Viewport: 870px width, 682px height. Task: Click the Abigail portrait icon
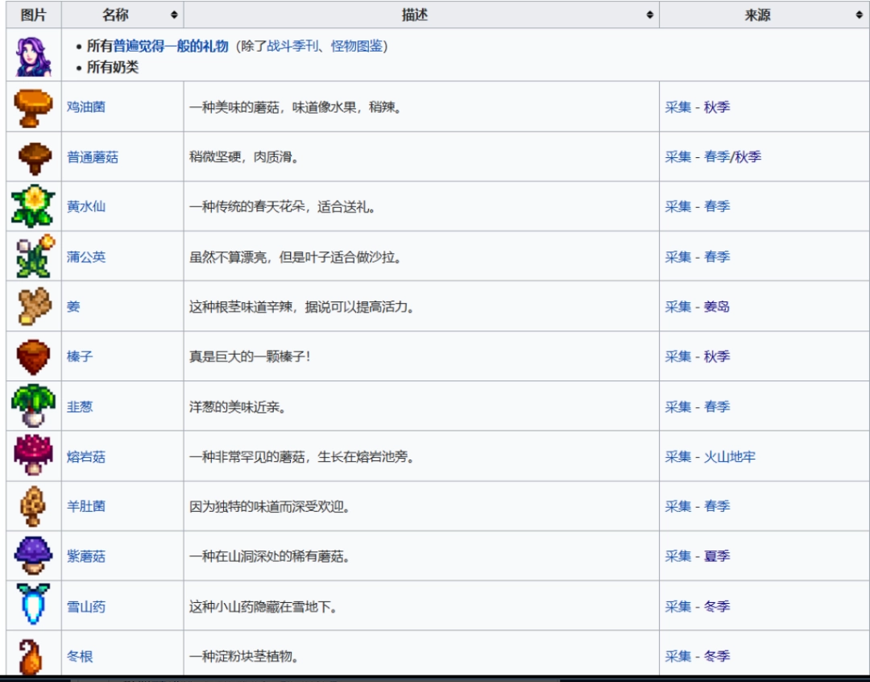33,56
